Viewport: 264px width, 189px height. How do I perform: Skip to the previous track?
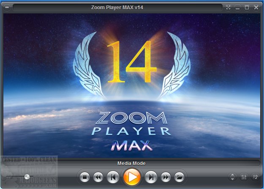coord(112,177)
